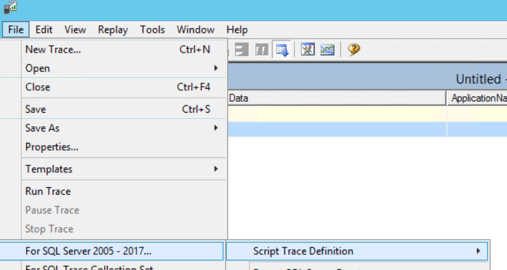Expand the Script Trace Definition submenu arrow
Screen dimensions: 507x270
pyautogui.click(x=478, y=251)
